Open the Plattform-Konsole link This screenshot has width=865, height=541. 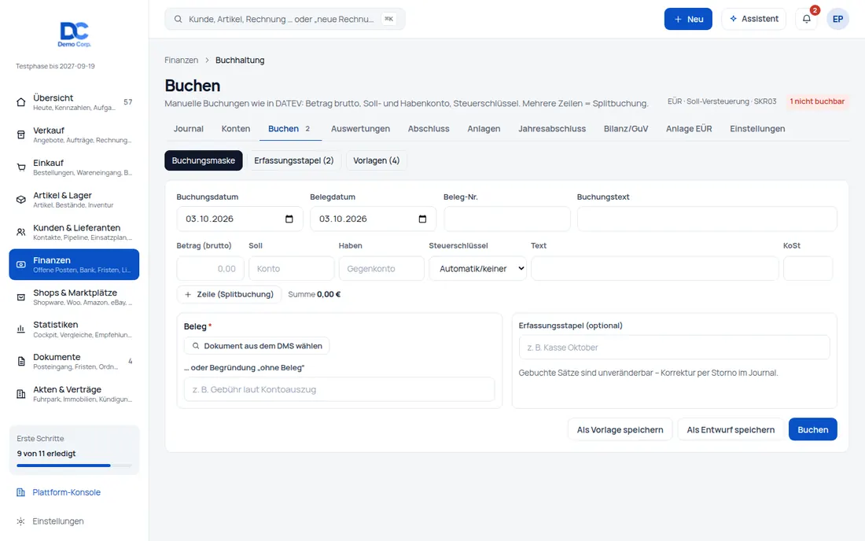pyautogui.click(x=66, y=492)
